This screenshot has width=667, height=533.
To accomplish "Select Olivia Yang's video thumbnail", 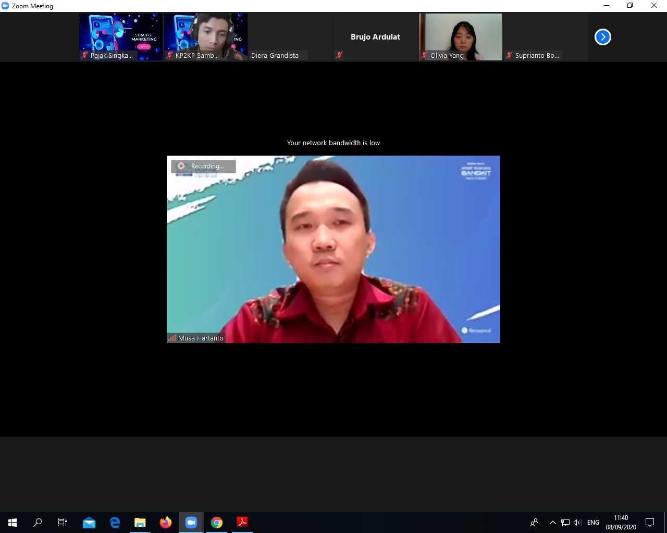I will point(461,36).
